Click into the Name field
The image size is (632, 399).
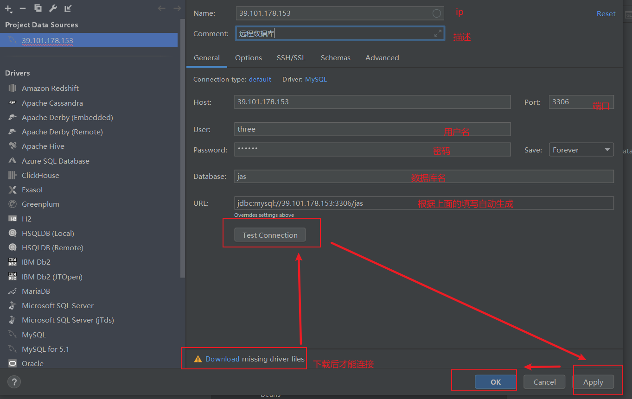pyautogui.click(x=340, y=13)
